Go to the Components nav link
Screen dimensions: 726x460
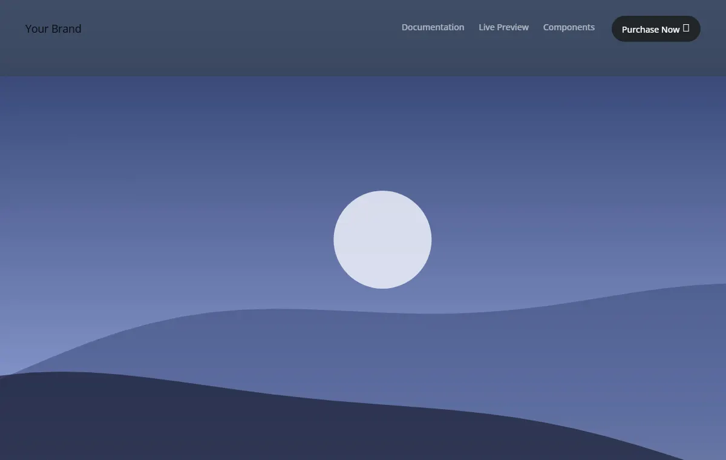(x=569, y=27)
